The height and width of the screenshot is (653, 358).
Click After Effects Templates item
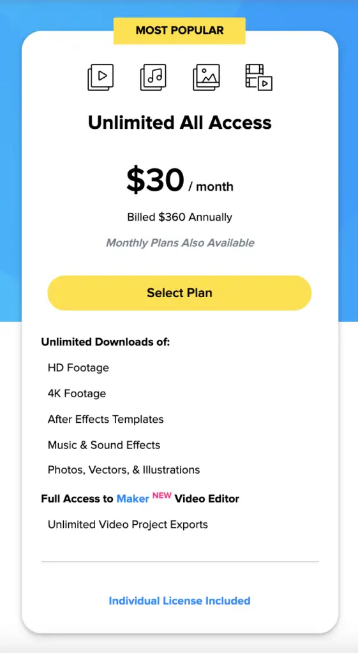coord(105,419)
